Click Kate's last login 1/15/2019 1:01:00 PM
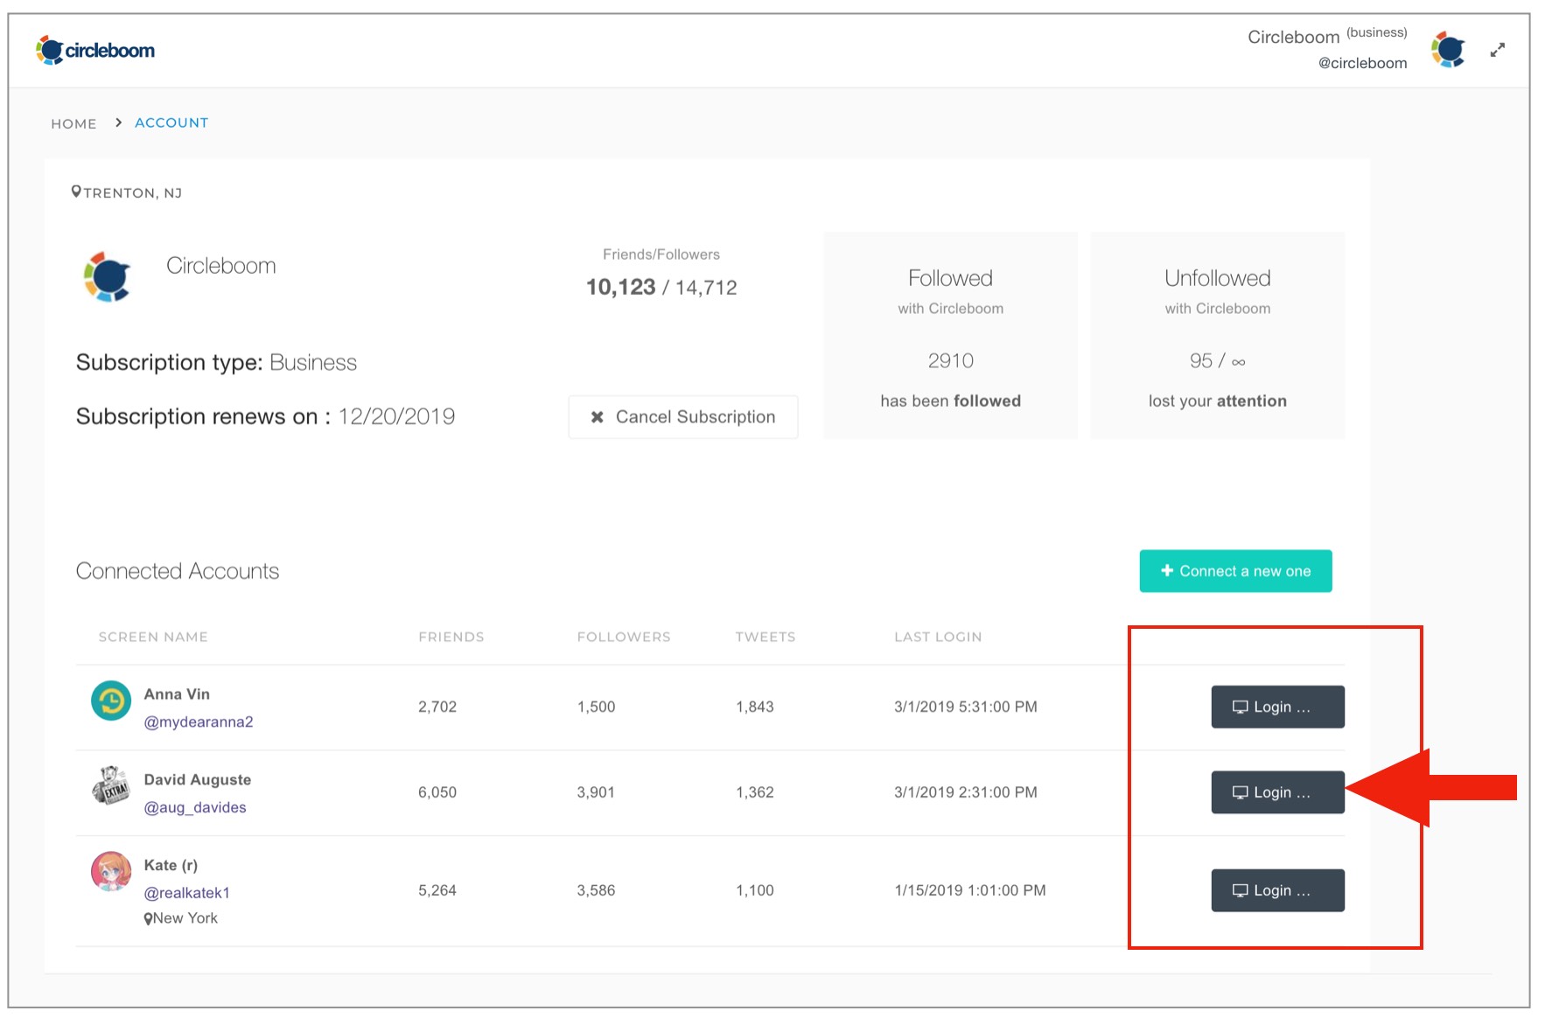Image resolution: width=1545 pixels, height=1025 pixels. point(970,890)
